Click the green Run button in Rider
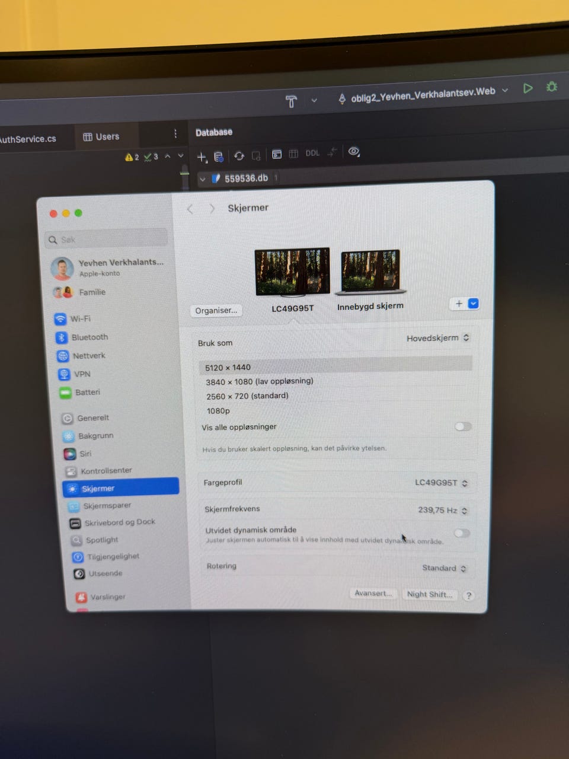The image size is (569, 759). [528, 88]
